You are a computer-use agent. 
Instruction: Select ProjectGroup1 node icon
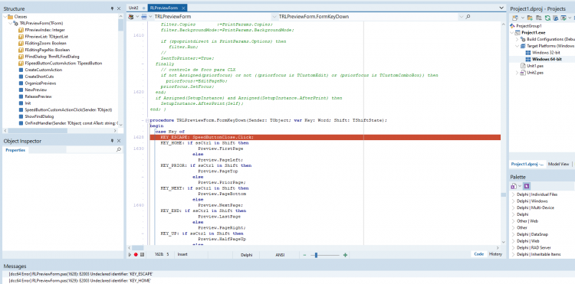pos(513,26)
